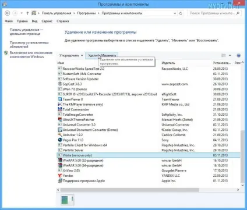Sort by the Имя column header

61,63
